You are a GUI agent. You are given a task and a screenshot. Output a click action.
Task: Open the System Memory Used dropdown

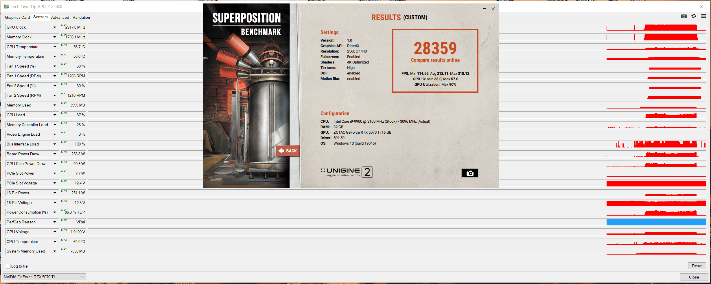tap(55, 251)
